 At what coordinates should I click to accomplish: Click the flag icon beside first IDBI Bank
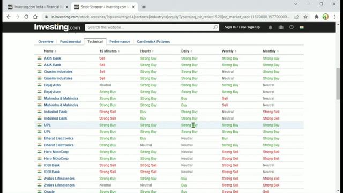pos(39,165)
